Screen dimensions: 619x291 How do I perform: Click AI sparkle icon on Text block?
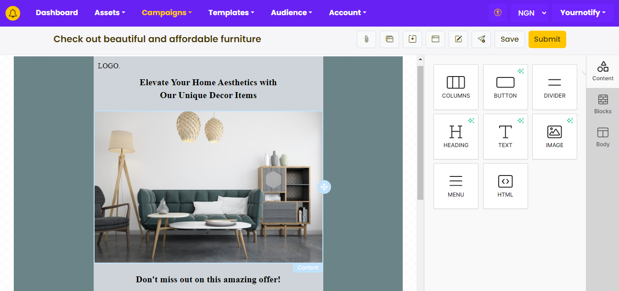[x=521, y=121]
